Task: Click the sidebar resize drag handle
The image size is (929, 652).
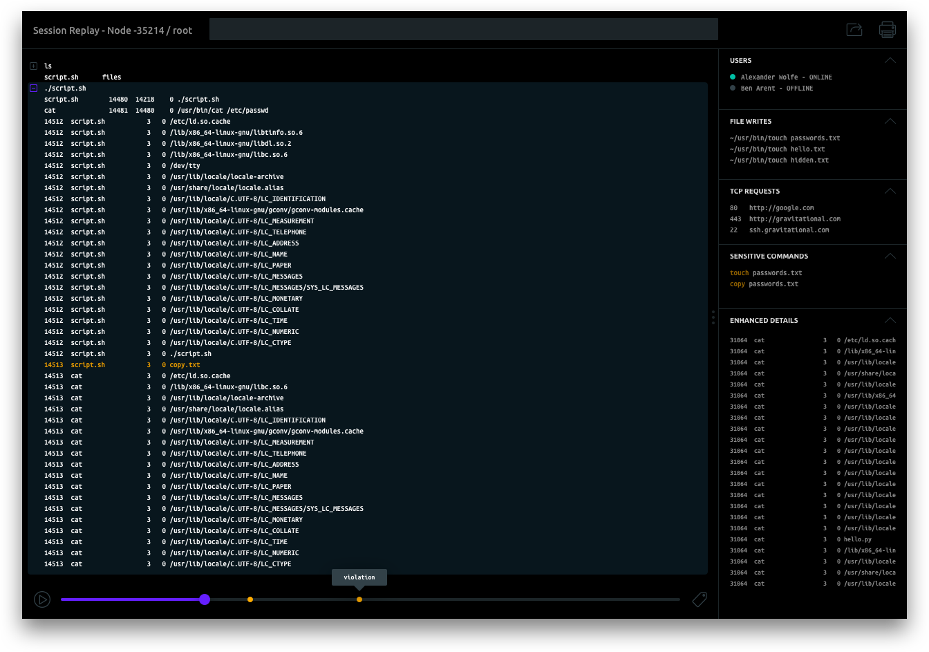Action: [x=713, y=317]
